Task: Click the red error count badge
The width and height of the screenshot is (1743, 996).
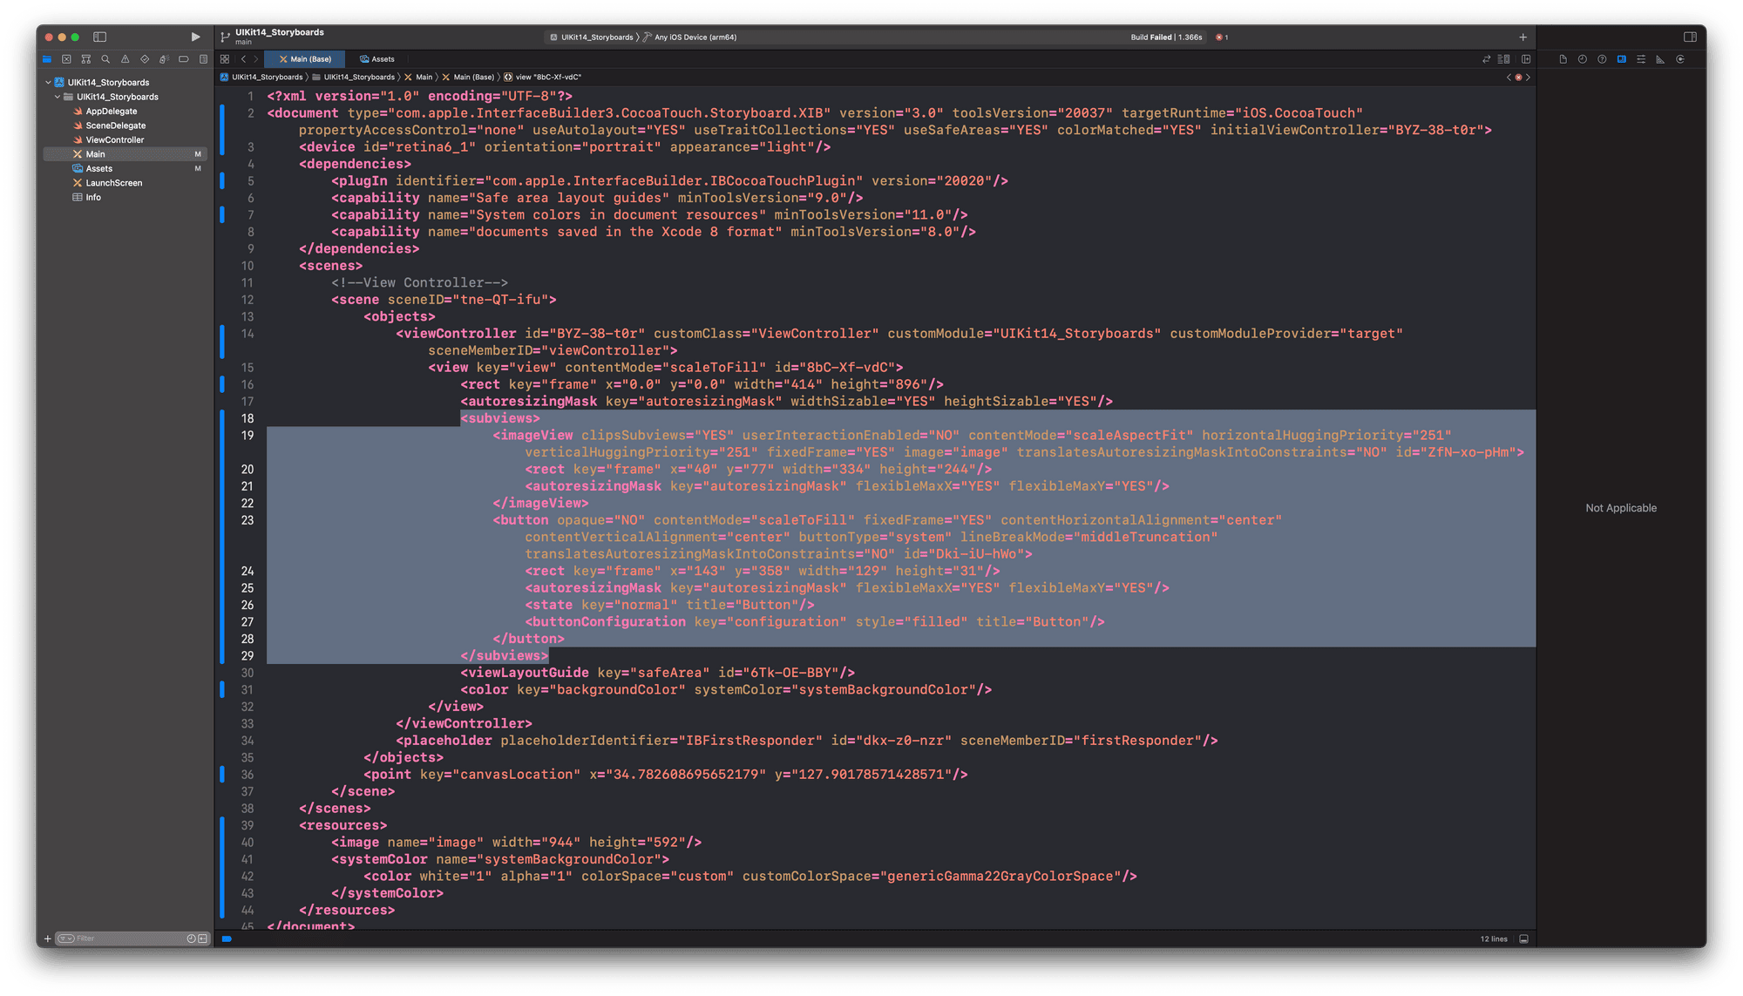Action: [1222, 37]
